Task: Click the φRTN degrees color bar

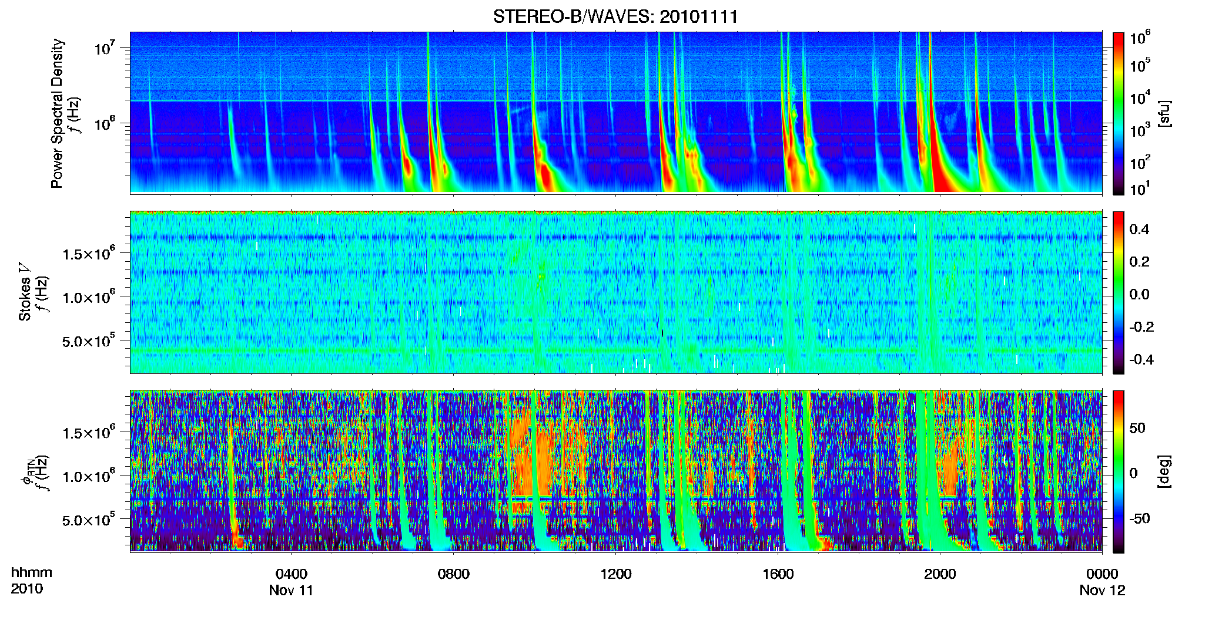Action: [x=1118, y=471]
